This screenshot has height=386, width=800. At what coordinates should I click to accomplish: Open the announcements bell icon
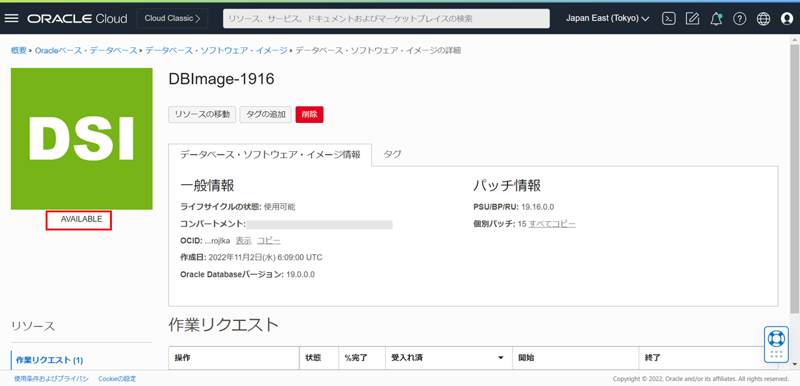pos(716,18)
